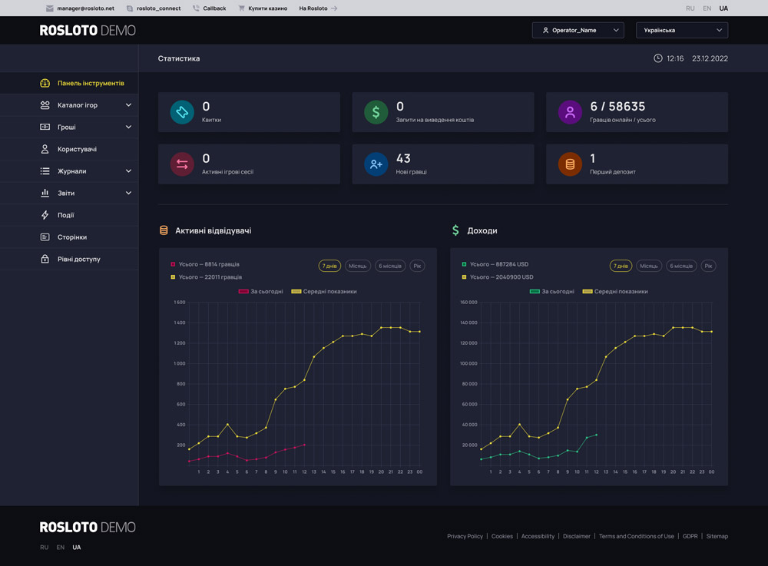Click the blue new players icon
This screenshot has width=768, height=566.
click(x=376, y=164)
